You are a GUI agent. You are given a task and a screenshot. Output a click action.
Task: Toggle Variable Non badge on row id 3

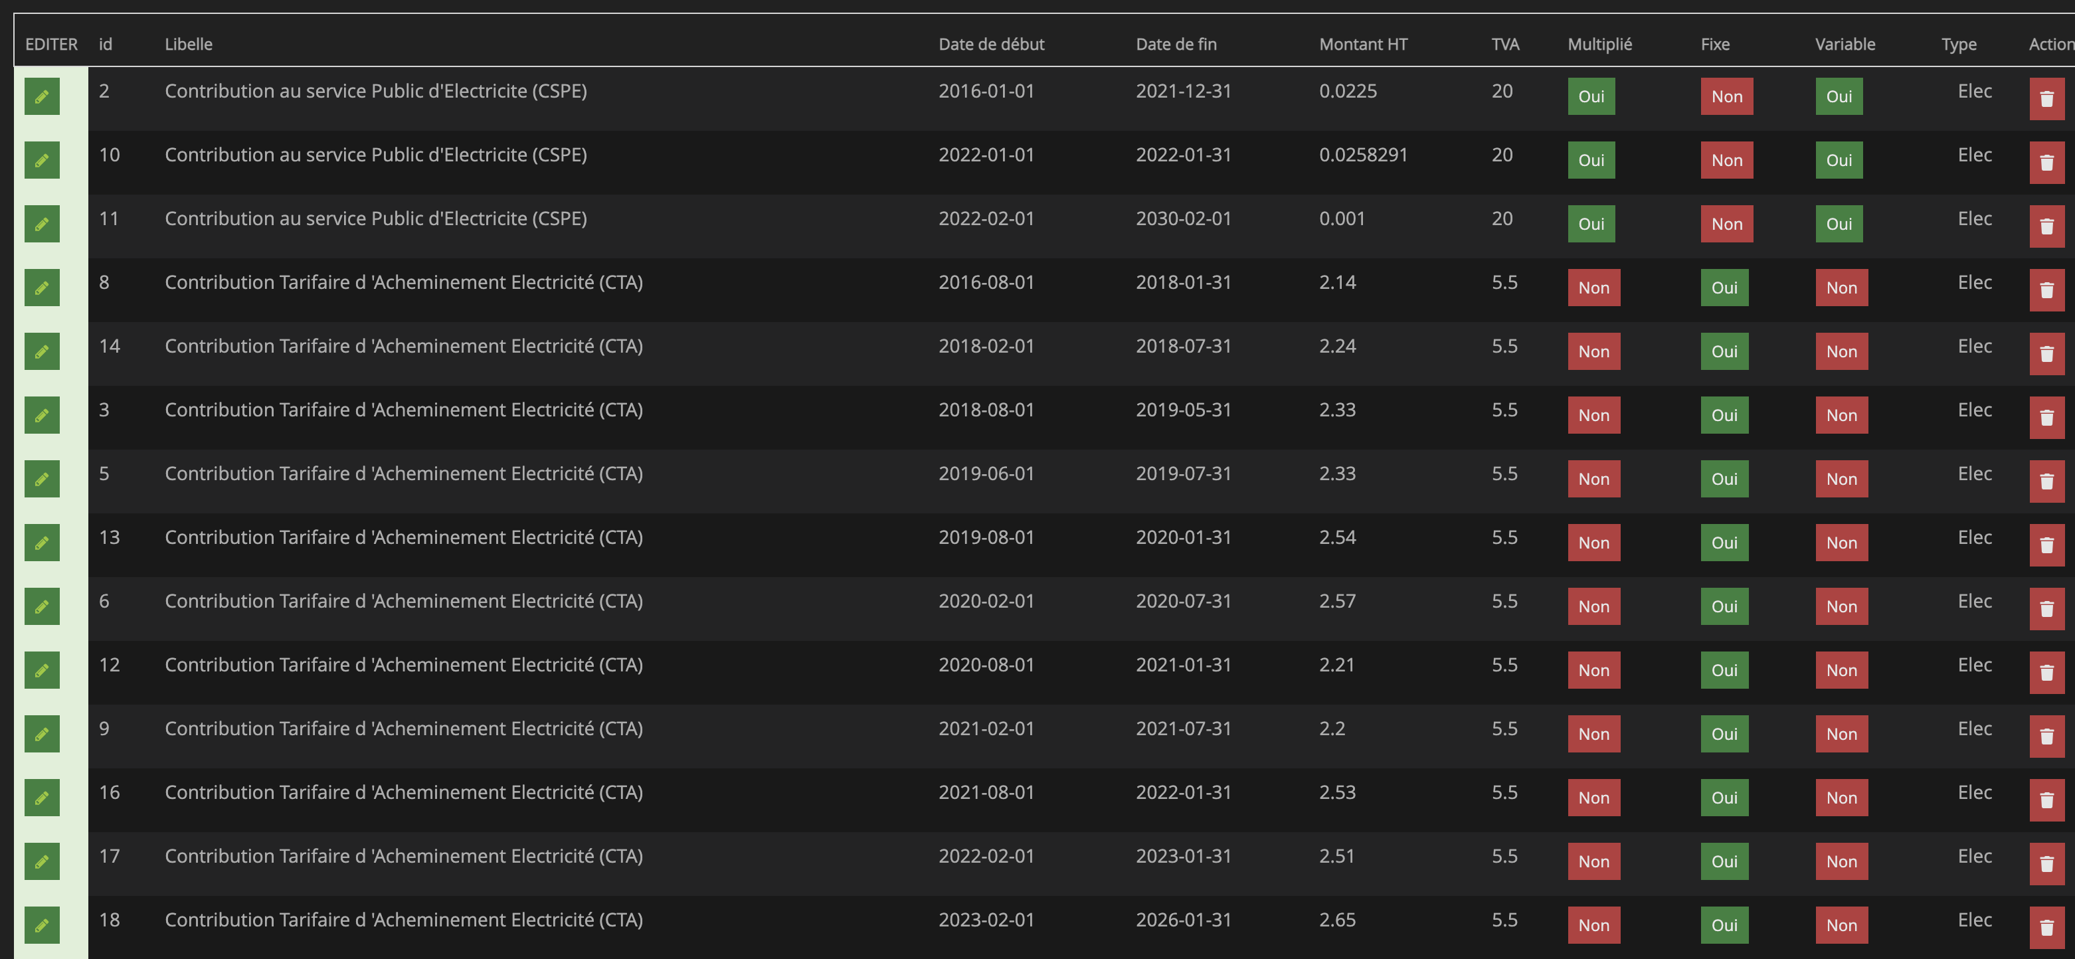1841,416
